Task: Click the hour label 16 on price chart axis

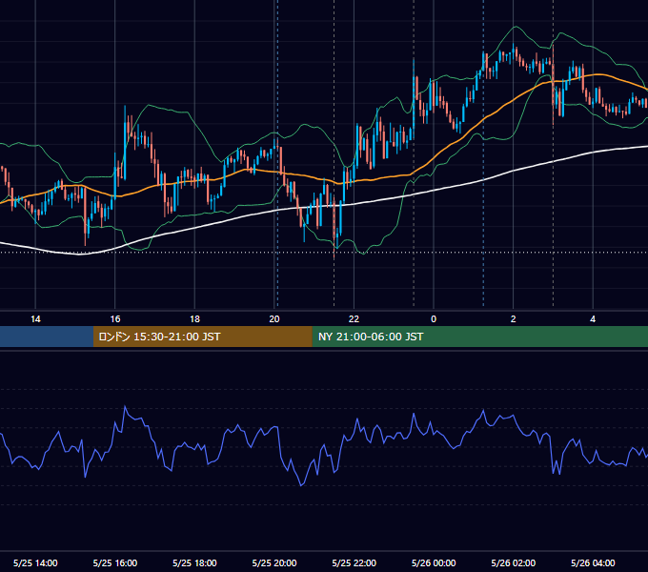Action: pos(115,318)
